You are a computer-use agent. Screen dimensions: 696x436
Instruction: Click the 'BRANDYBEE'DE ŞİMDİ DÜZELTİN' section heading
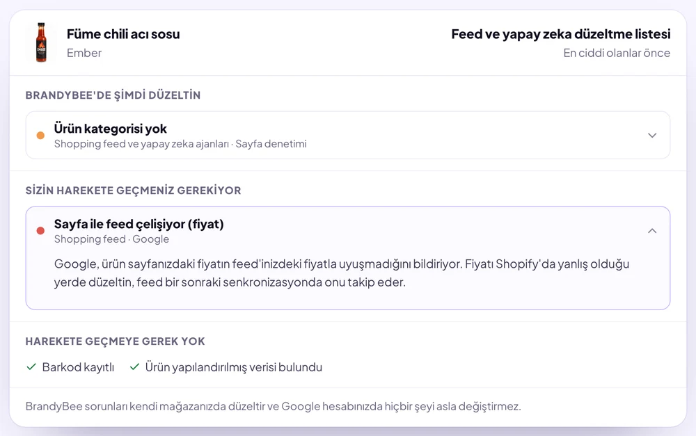click(113, 95)
